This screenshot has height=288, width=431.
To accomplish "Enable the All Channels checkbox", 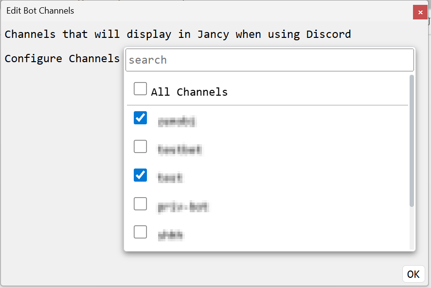I will (x=140, y=89).
